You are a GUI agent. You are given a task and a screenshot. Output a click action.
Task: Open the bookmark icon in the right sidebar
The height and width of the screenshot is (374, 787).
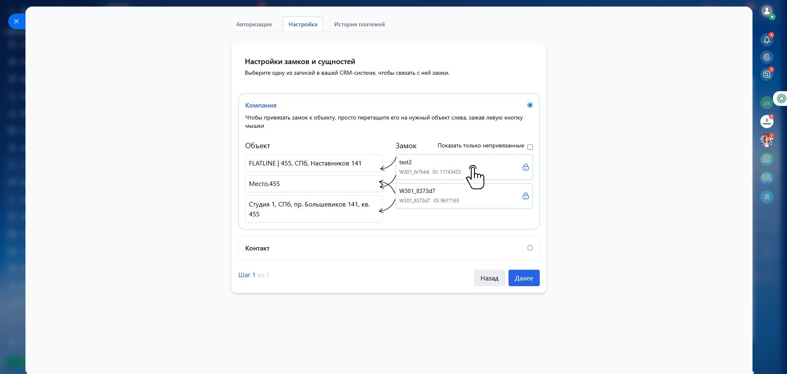point(766,197)
